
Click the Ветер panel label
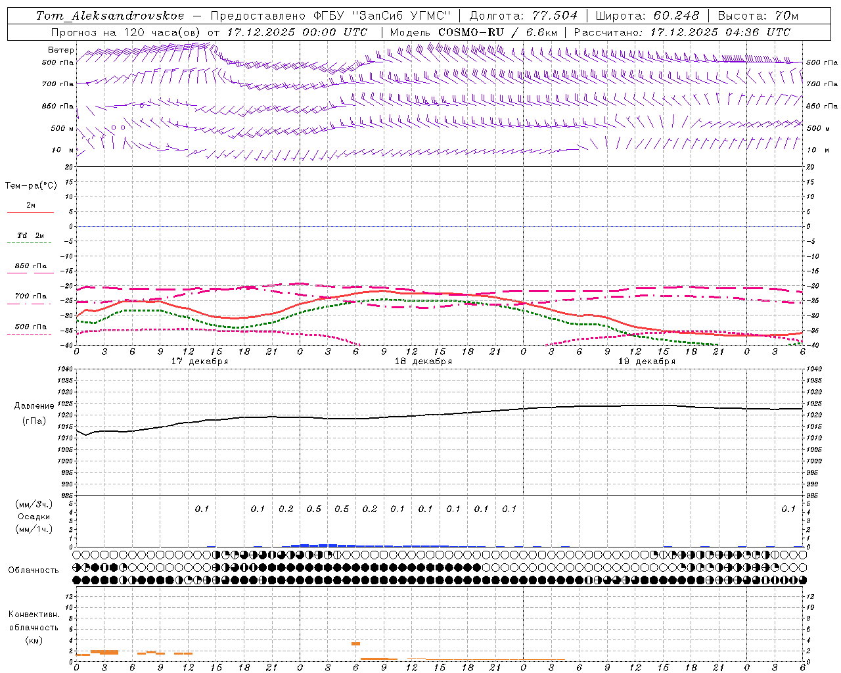pos(61,50)
